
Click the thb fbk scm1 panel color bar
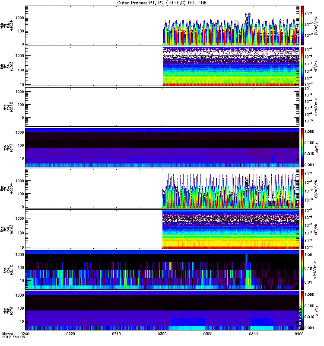pyautogui.click(x=302, y=147)
